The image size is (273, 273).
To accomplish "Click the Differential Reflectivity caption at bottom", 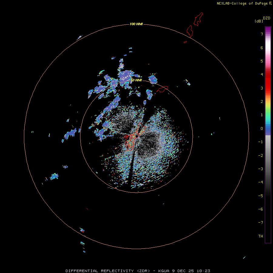I will click(138, 271).
